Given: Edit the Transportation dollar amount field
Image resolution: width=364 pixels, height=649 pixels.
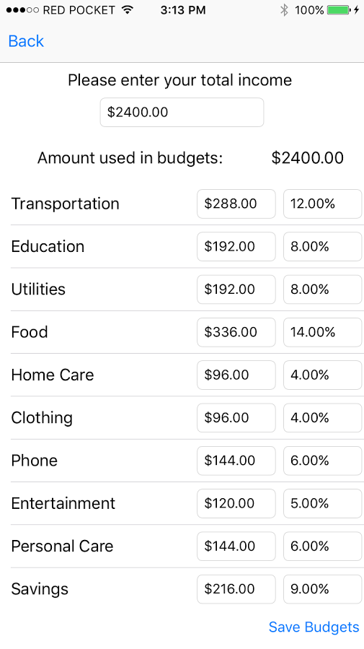Looking at the screenshot, I should [x=236, y=204].
